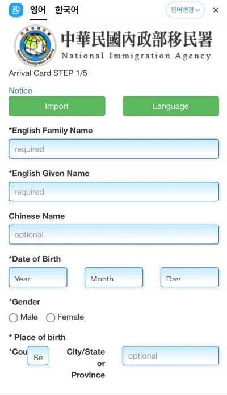
Task: Switch to the 영어 tab
Action: [x=38, y=10]
